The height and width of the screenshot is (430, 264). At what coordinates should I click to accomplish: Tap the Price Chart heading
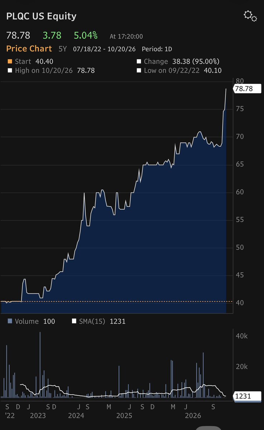[29, 49]
